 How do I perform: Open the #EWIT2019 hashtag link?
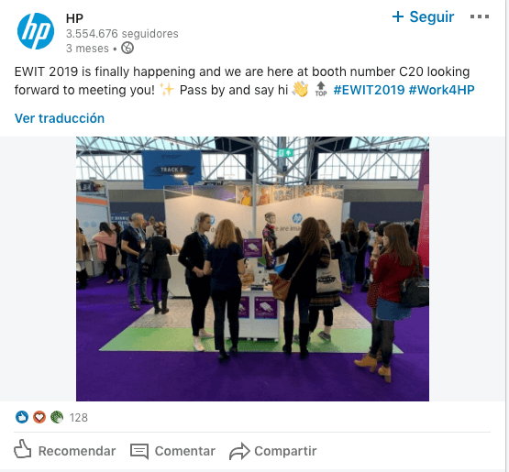click(369, 90)
